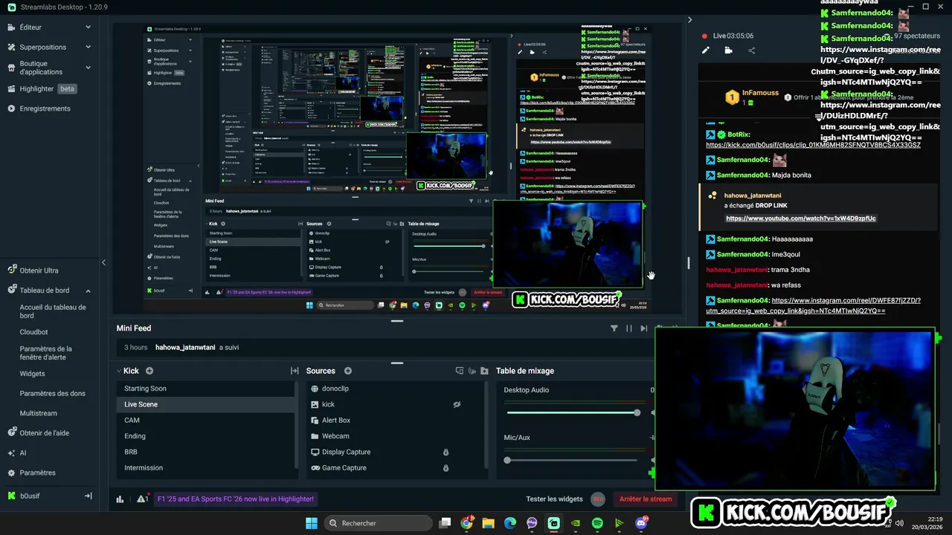
Task: Open the Widgets page
Action: point(32,374)
